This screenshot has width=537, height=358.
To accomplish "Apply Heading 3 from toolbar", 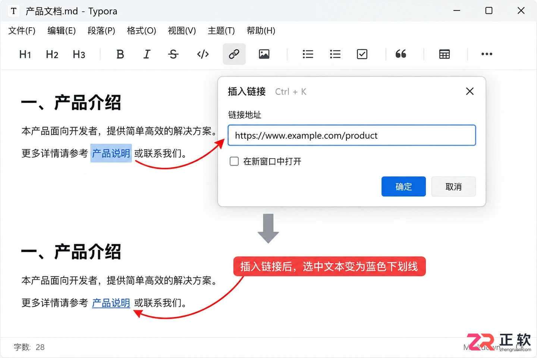I will (79, 54).
